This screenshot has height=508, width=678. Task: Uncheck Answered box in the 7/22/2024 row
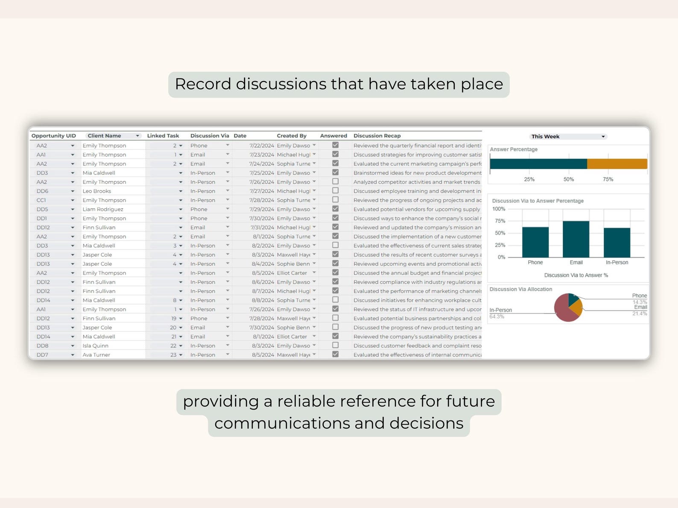coord(336,145)
